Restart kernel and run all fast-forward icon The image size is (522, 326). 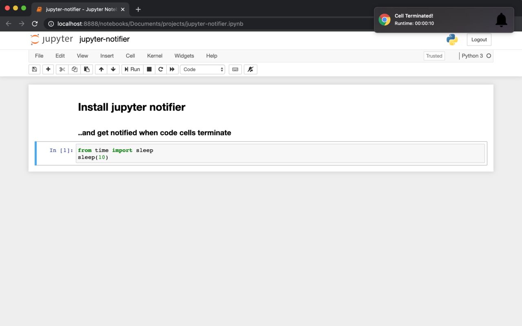tap(172, 69)
